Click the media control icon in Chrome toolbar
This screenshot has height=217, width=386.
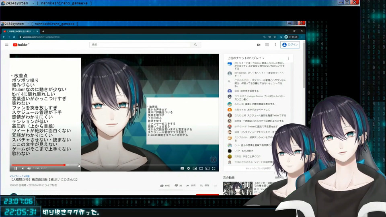281,37
